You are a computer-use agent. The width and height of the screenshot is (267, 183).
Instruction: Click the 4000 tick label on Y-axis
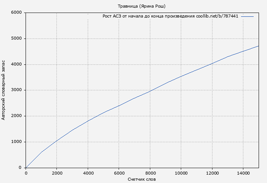pyautogui.click(x=16, y=64)
